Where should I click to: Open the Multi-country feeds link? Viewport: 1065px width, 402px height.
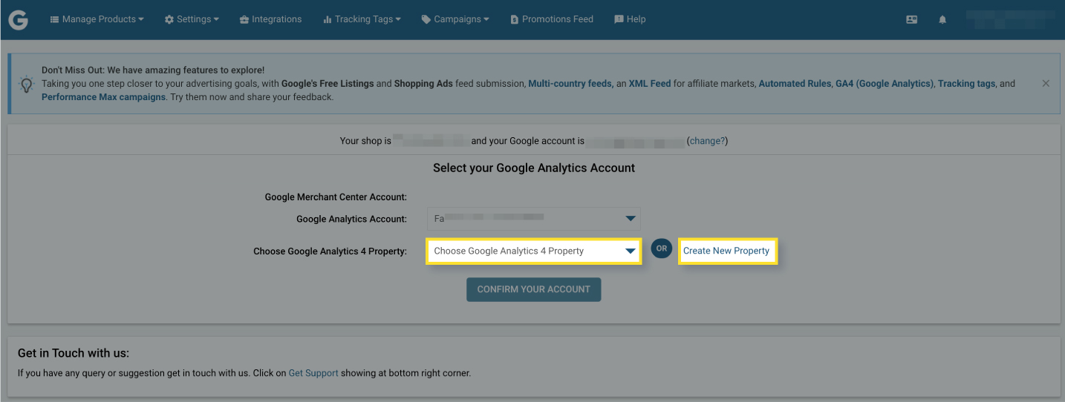(570, 84)
